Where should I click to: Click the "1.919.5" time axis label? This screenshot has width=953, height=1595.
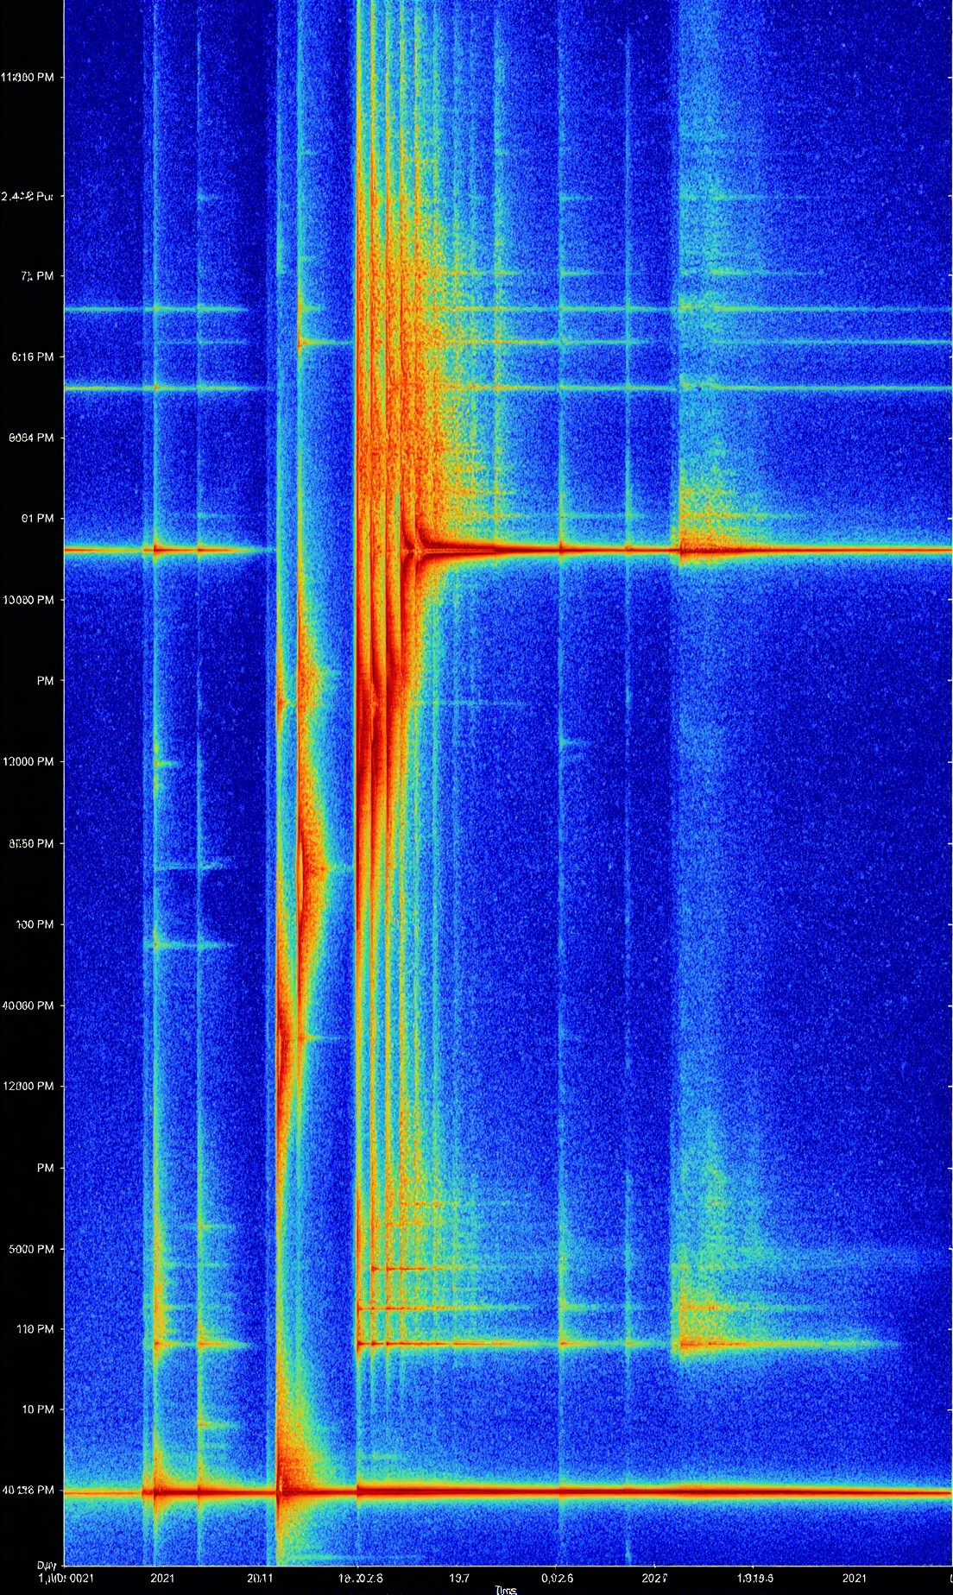point(755,1578)
